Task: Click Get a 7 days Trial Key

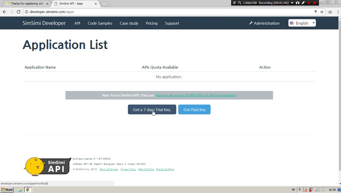Action: 152,110
